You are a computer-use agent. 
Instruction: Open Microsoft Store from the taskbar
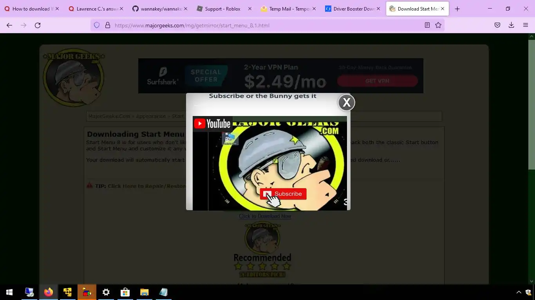coord(125,292)
